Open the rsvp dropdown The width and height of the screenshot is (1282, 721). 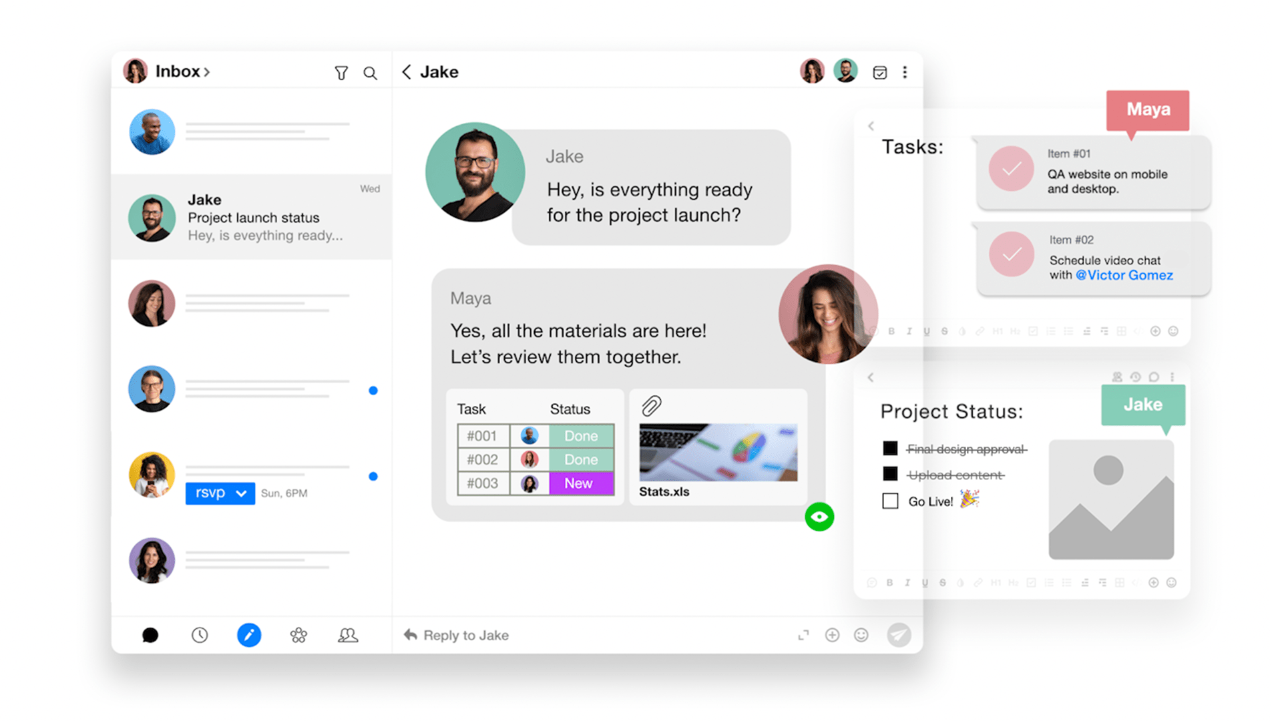220,493
